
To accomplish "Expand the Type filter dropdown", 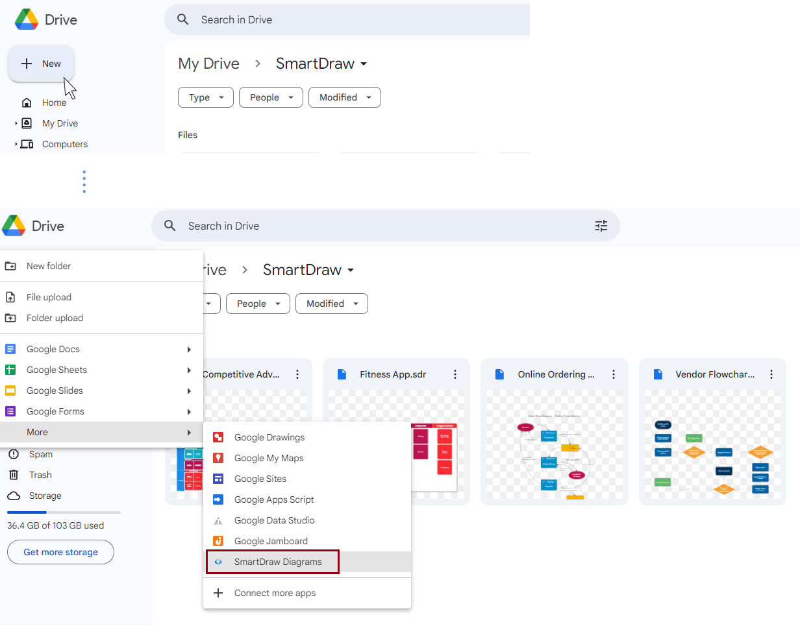I will [205, 97].
